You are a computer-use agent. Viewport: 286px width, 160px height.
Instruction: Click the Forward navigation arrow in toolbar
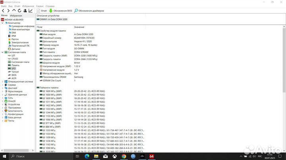coord(9,11)
